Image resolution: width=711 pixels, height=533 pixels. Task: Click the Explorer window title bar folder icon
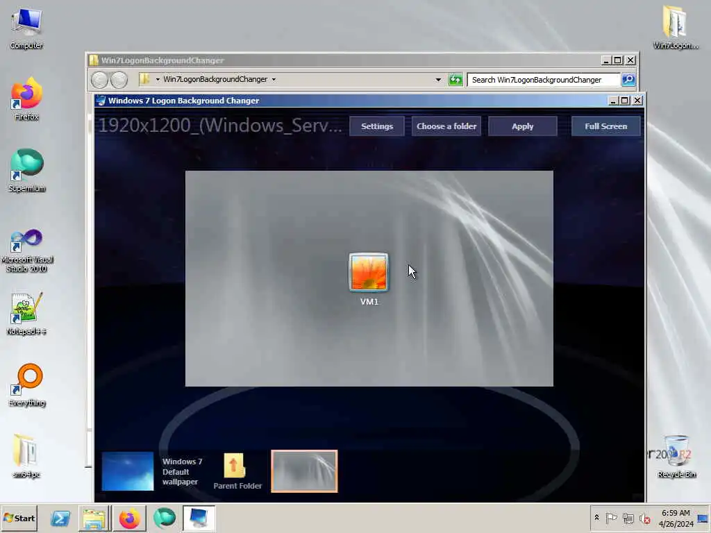(94, 60)
